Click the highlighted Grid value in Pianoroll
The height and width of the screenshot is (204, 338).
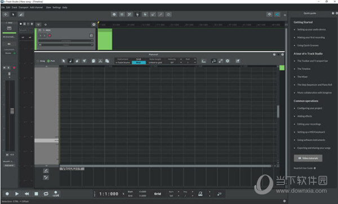pos(139,63)
